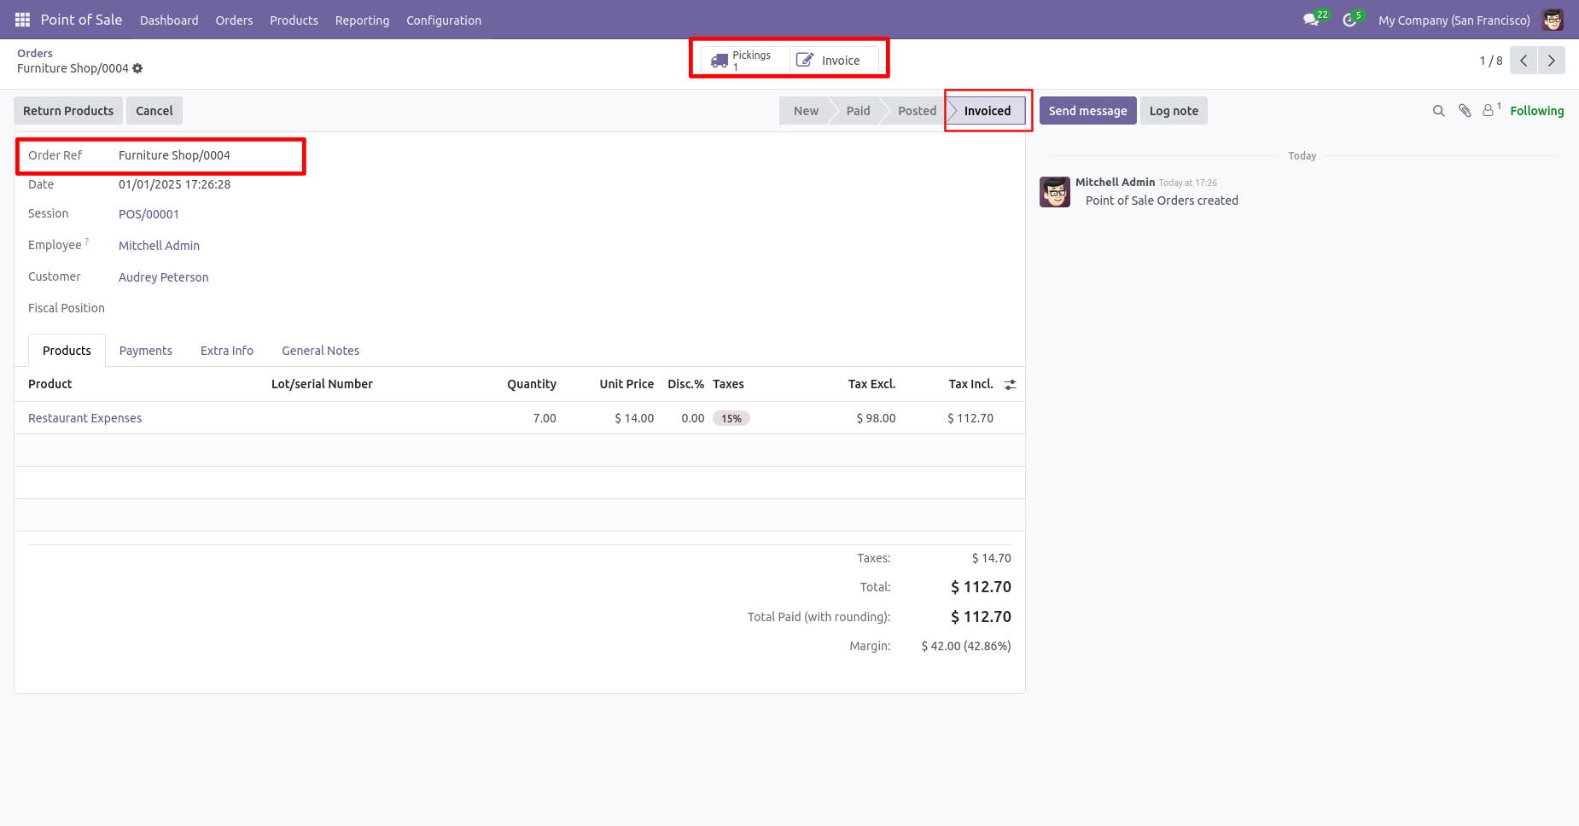This screenshot has width=1579, height=826.
Task: Switch to the Payments tab
Action: pyautogui.click(x=146, y=351)
